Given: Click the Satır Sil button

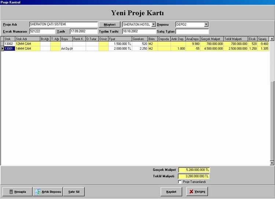Looking at the screenshot, I should (x=74, y=192).
